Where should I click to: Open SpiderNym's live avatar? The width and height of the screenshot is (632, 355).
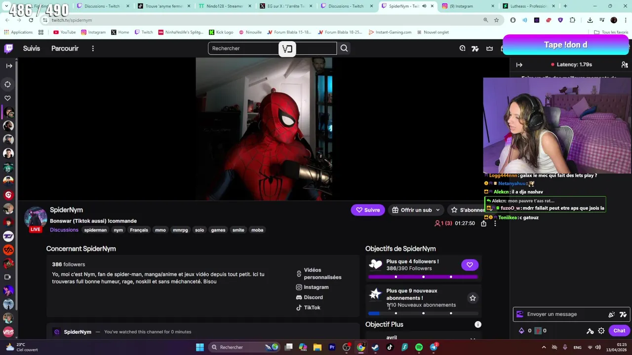(36, 219)
